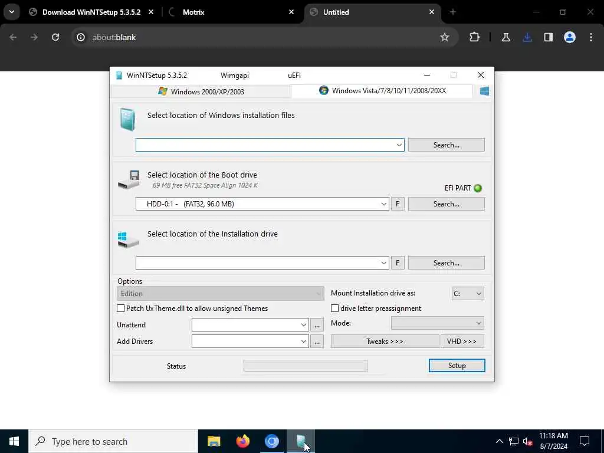Open the Chrome Labs flask icon
The height and width of the screenshot is (453, 604).
[x=505, y=37]
